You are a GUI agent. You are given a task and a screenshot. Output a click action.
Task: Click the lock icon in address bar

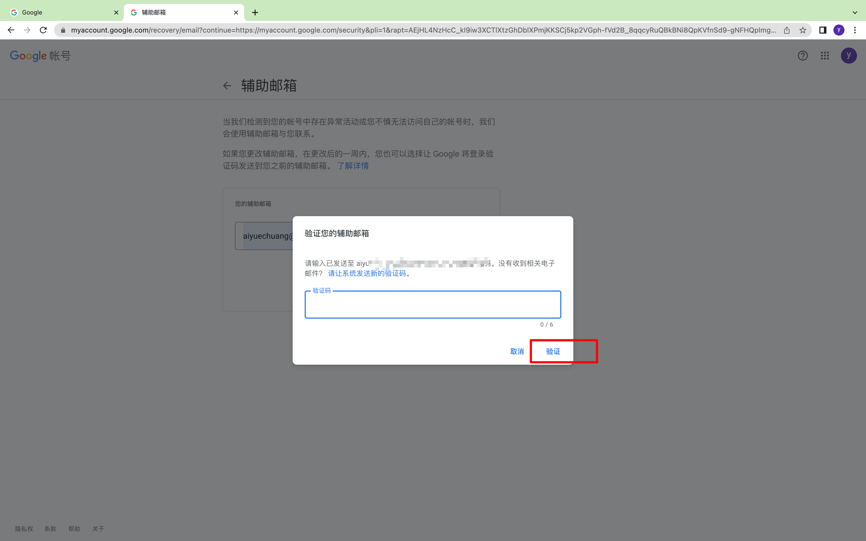(x=63, y=30)
